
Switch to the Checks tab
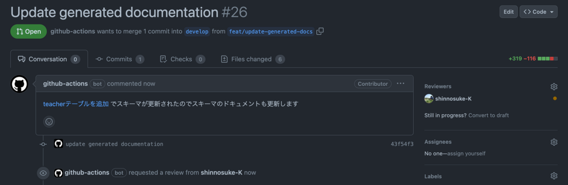click(x=182, y=59)
